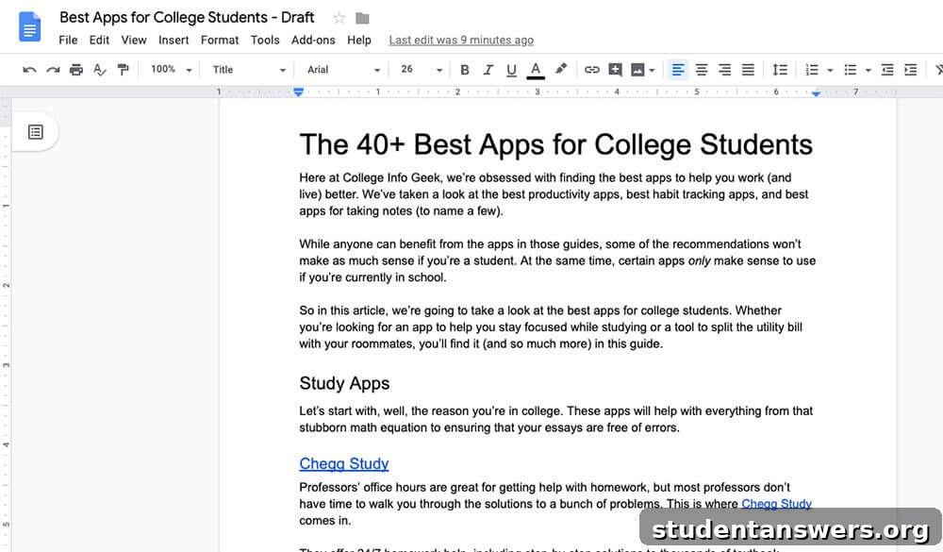Click the Study Apps heading
Viewport: 943px width, 552px height.
coord(344,383)
